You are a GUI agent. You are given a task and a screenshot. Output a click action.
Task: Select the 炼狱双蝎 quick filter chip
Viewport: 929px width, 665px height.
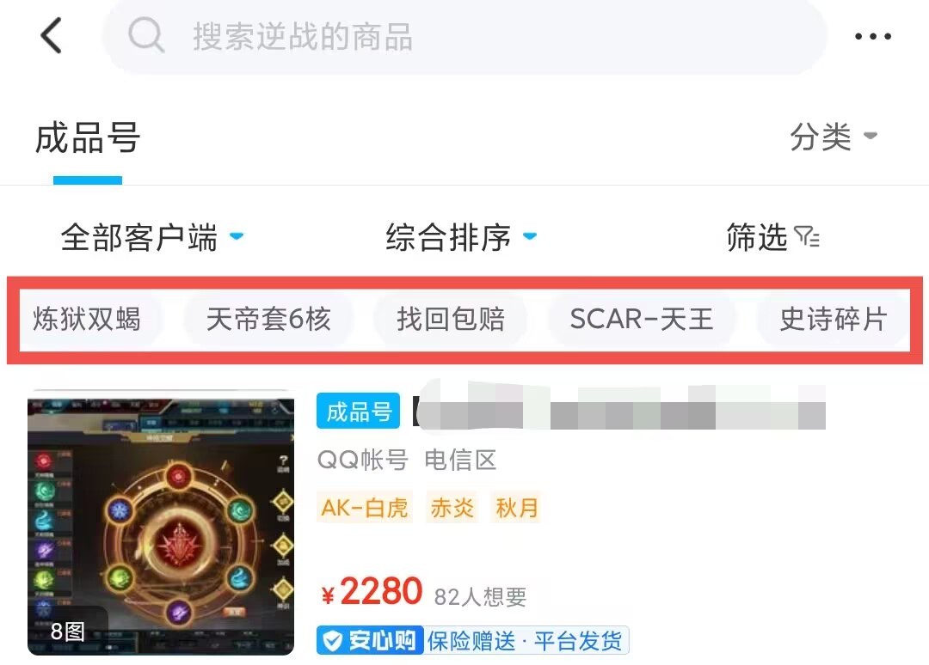87,319
